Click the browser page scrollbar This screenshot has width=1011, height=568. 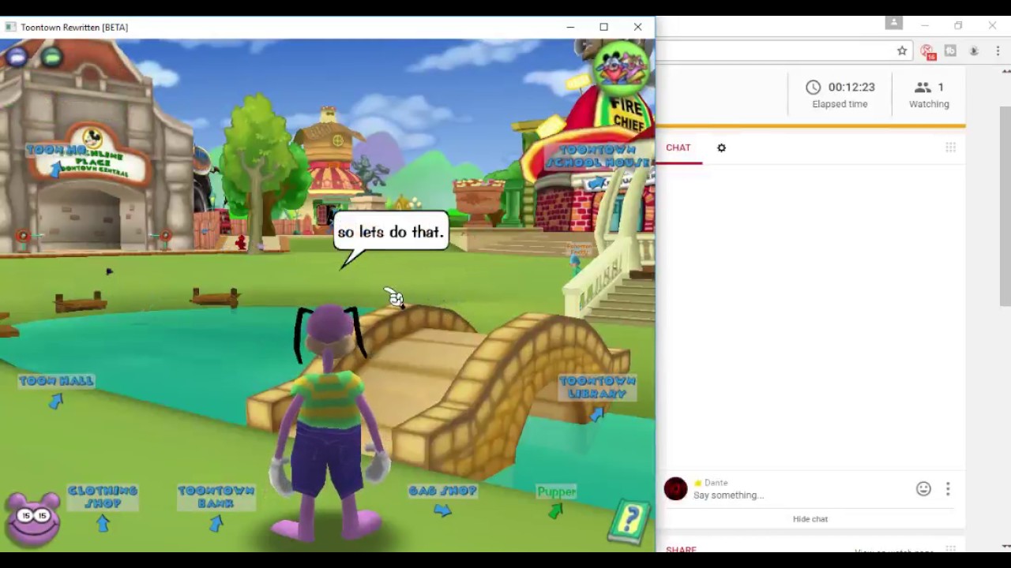1005,205
